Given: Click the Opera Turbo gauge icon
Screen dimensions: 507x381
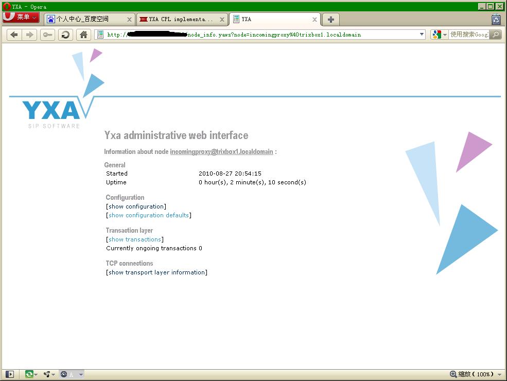Looking at the screenshot, I should tap(64, 374).
